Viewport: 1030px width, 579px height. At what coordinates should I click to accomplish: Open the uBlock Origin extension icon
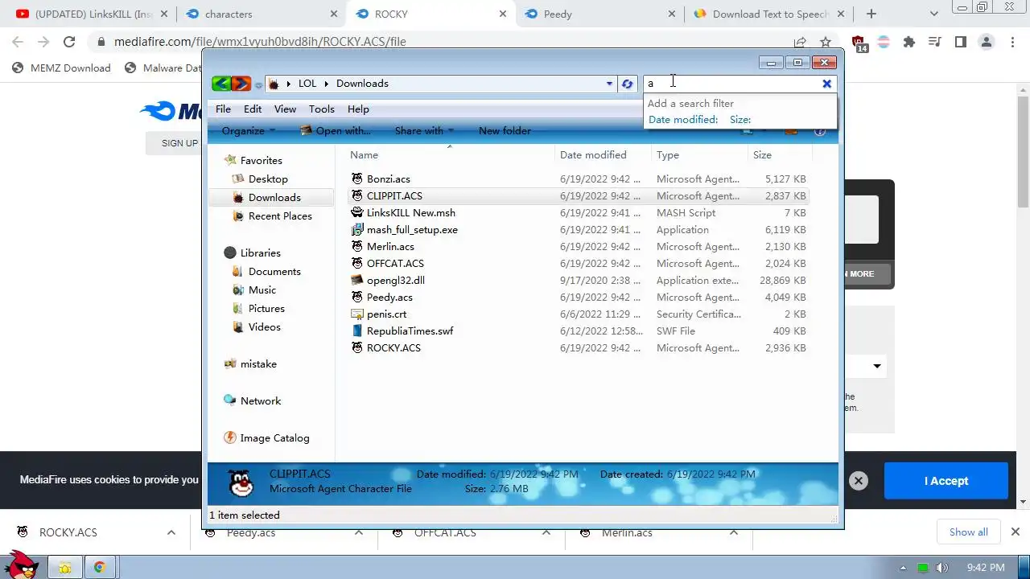[859, 43]
